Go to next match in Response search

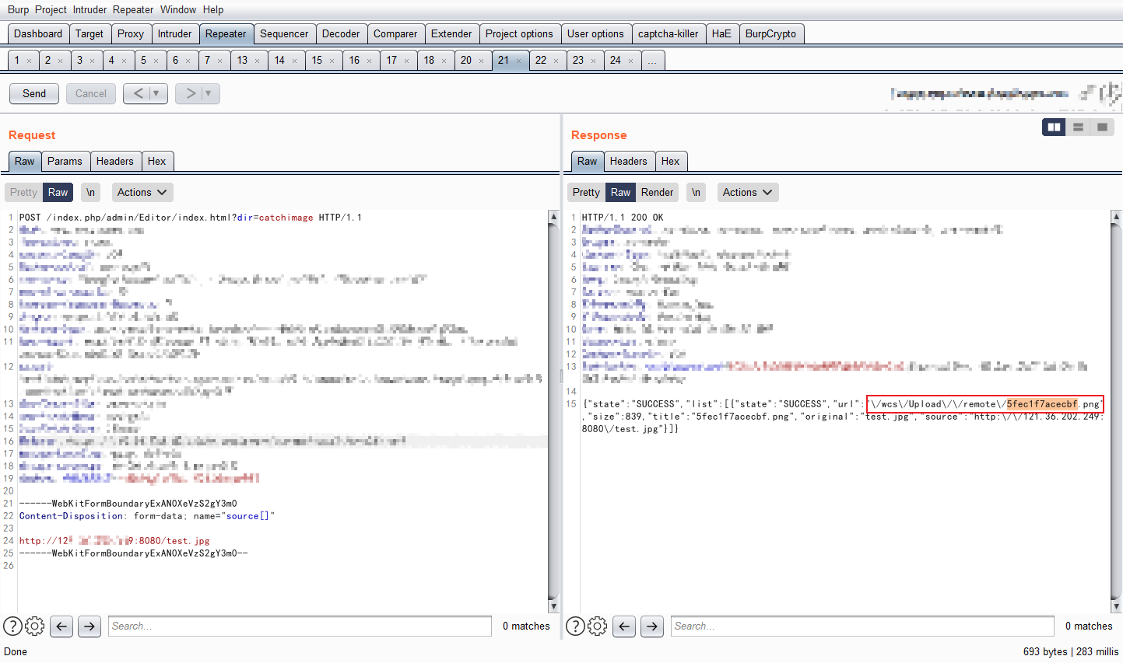pos(652,626)
